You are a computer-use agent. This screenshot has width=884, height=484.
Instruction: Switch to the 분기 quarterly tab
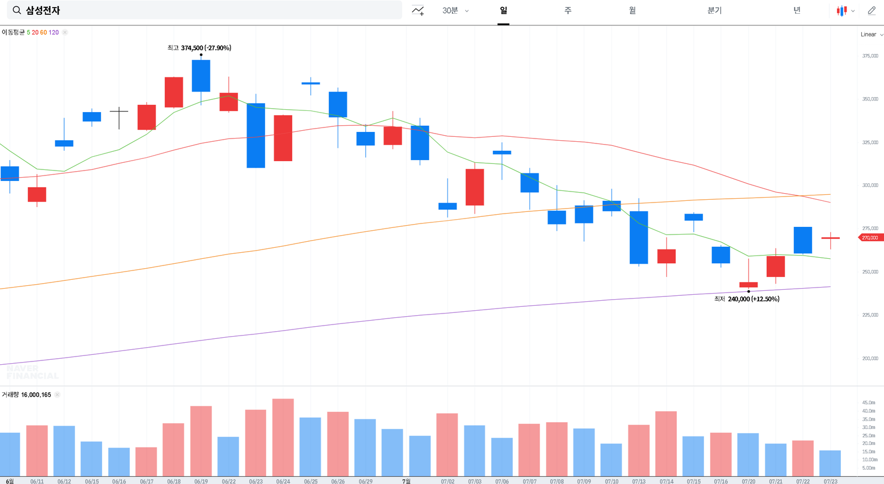pyautogui.click(x=714, y=10)
